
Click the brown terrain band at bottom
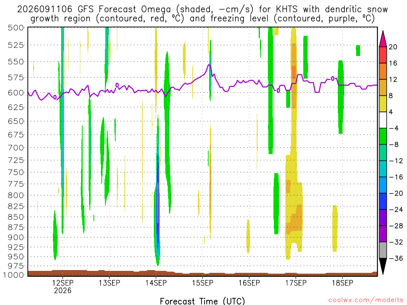tap(202, 274)
